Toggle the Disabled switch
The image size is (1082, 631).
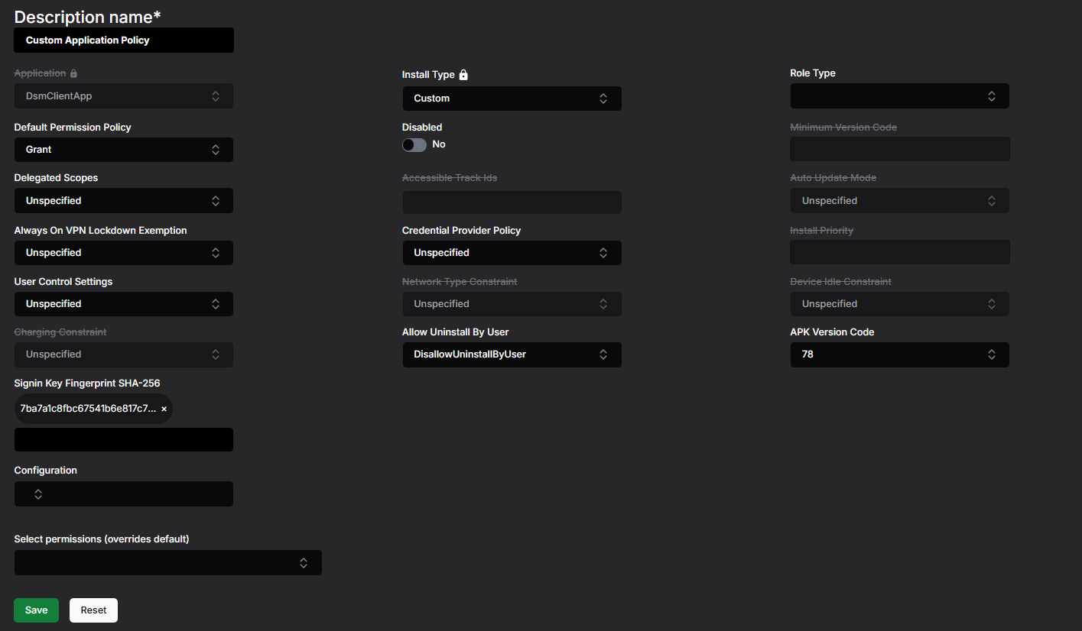click(x=414, y=145)
